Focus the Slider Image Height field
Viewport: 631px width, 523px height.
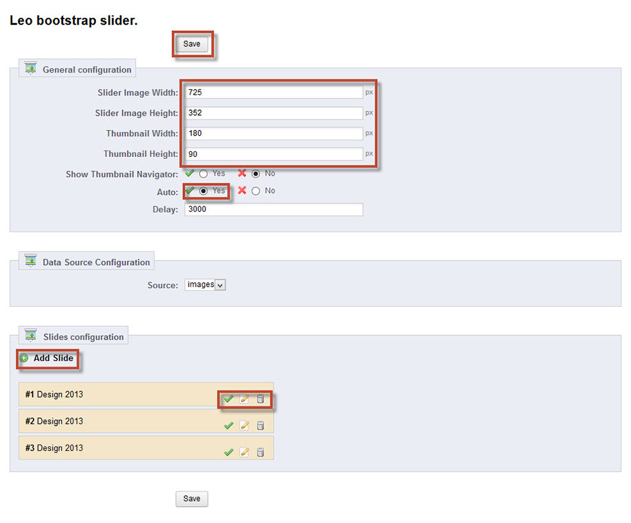274,113
